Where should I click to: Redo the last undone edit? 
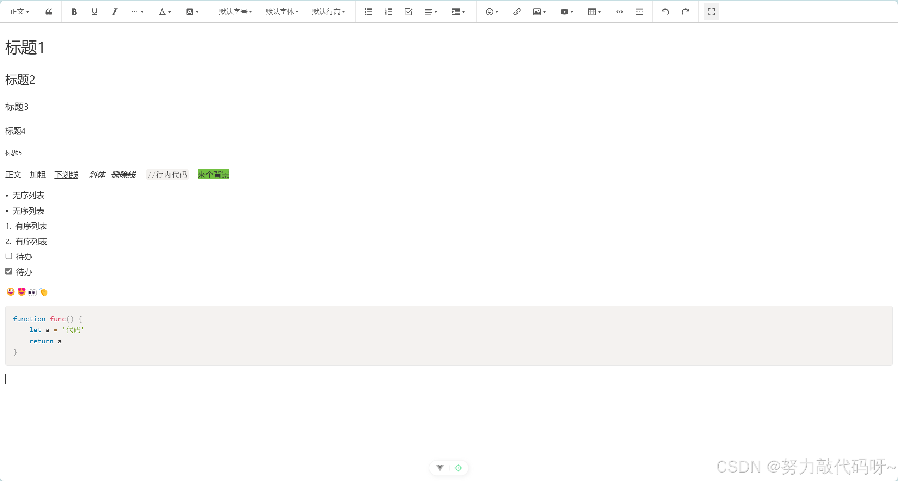pos(685,12)
